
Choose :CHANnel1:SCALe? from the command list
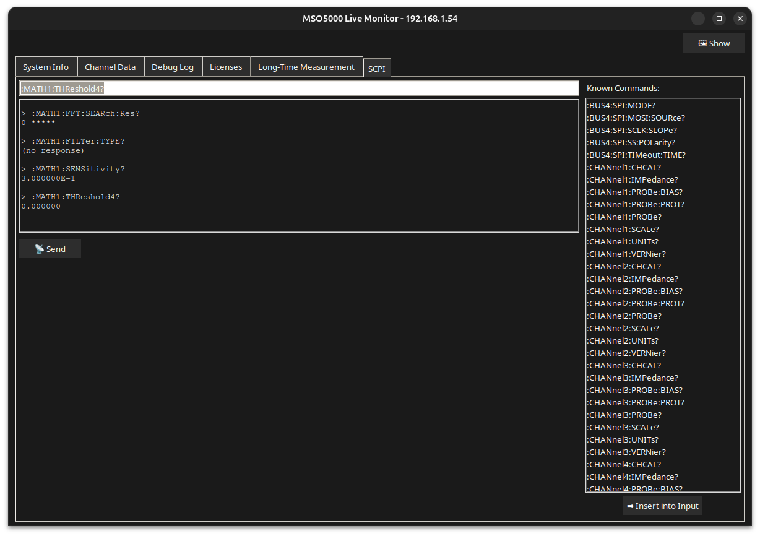[624, 229]
